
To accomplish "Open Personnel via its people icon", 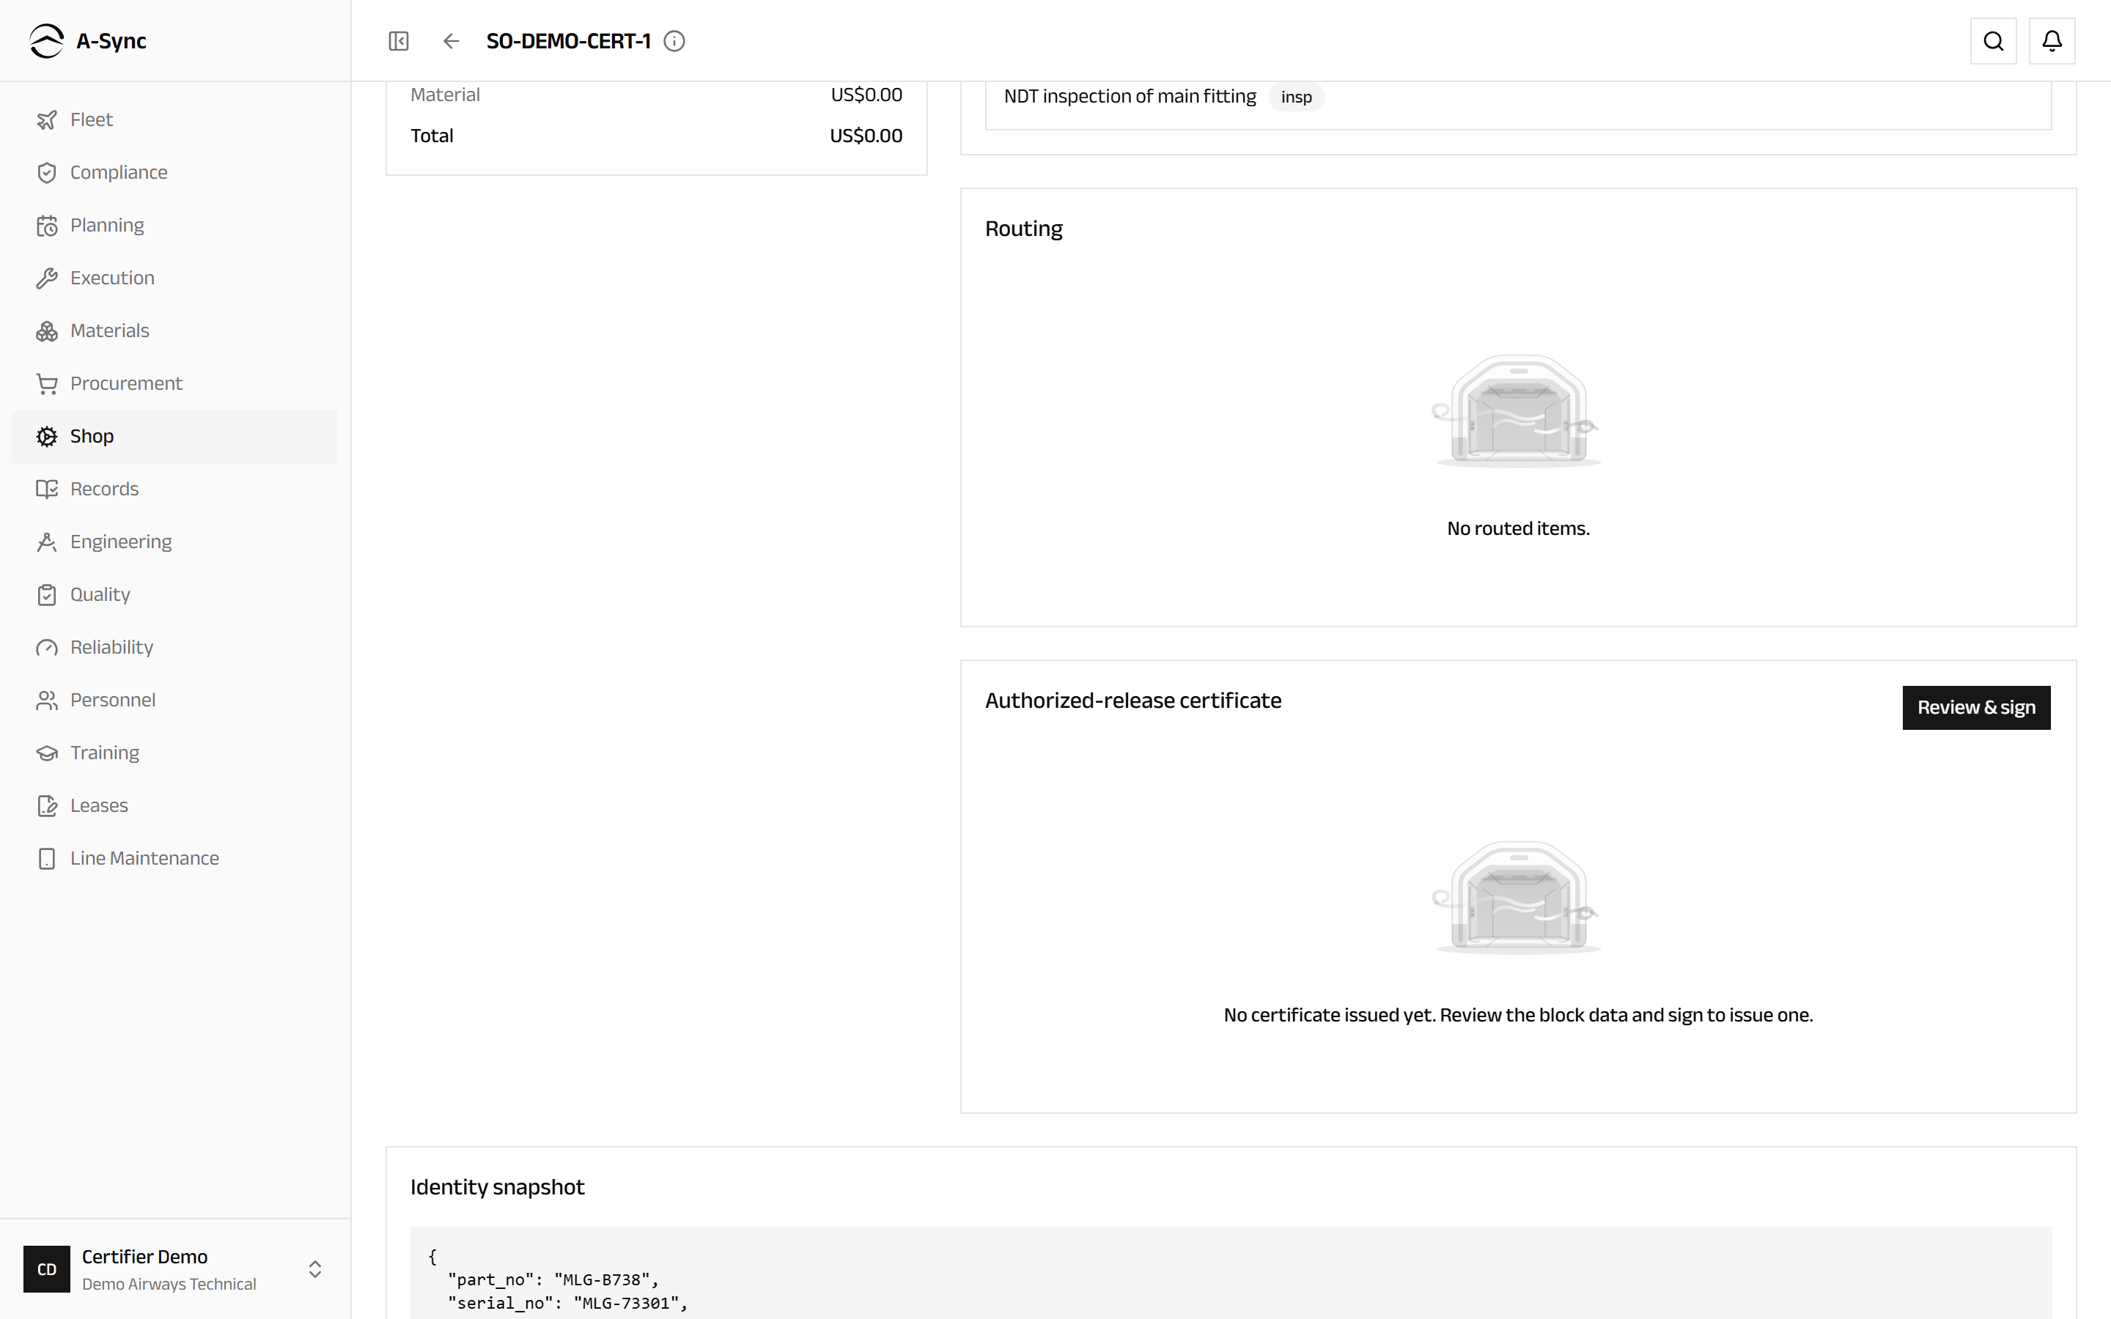I will coord(47,701).
